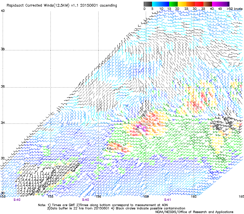Click the '9:40' label between longitudes 150 and 153
244x214 pixels.
[17, 200]
